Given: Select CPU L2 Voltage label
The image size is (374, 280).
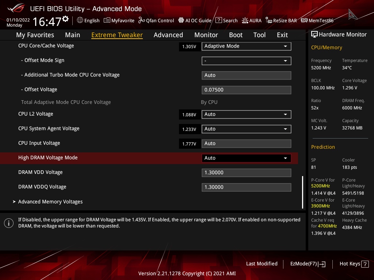Looking at the screenshot, I should pyautogui.click(x=35, y=114).
